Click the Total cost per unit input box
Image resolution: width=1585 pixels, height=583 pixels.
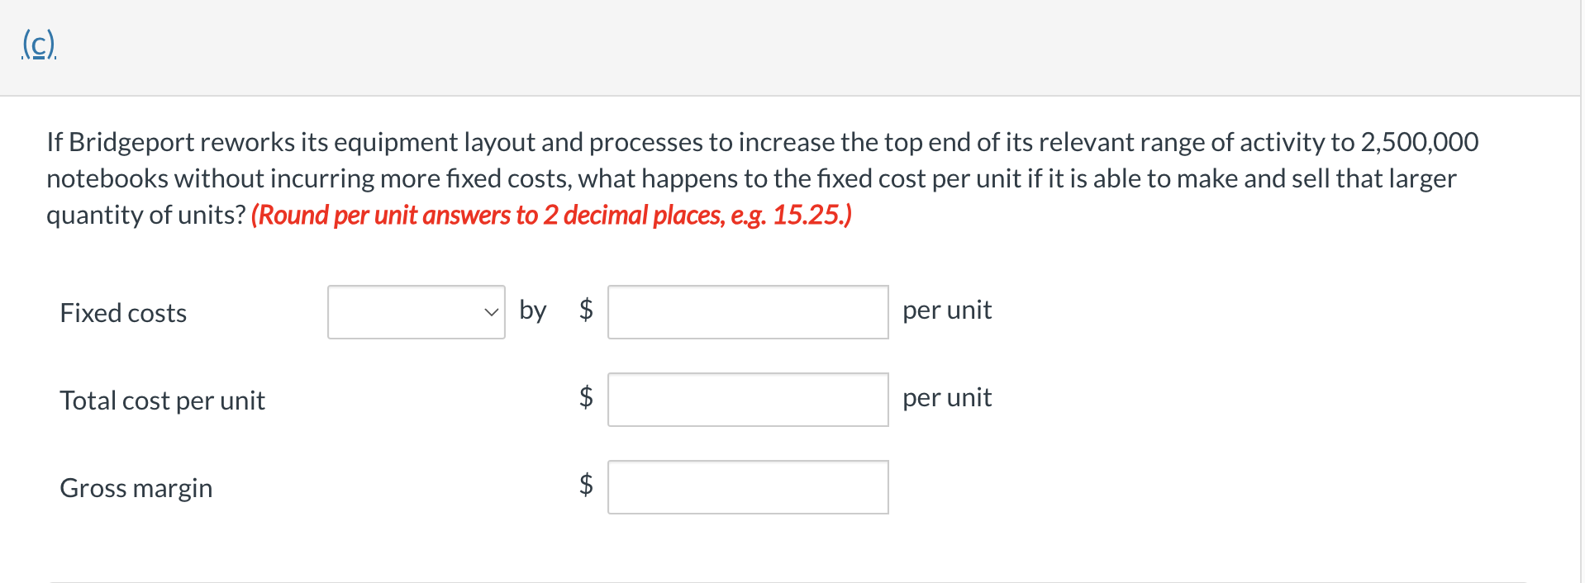tap(746, 399)
